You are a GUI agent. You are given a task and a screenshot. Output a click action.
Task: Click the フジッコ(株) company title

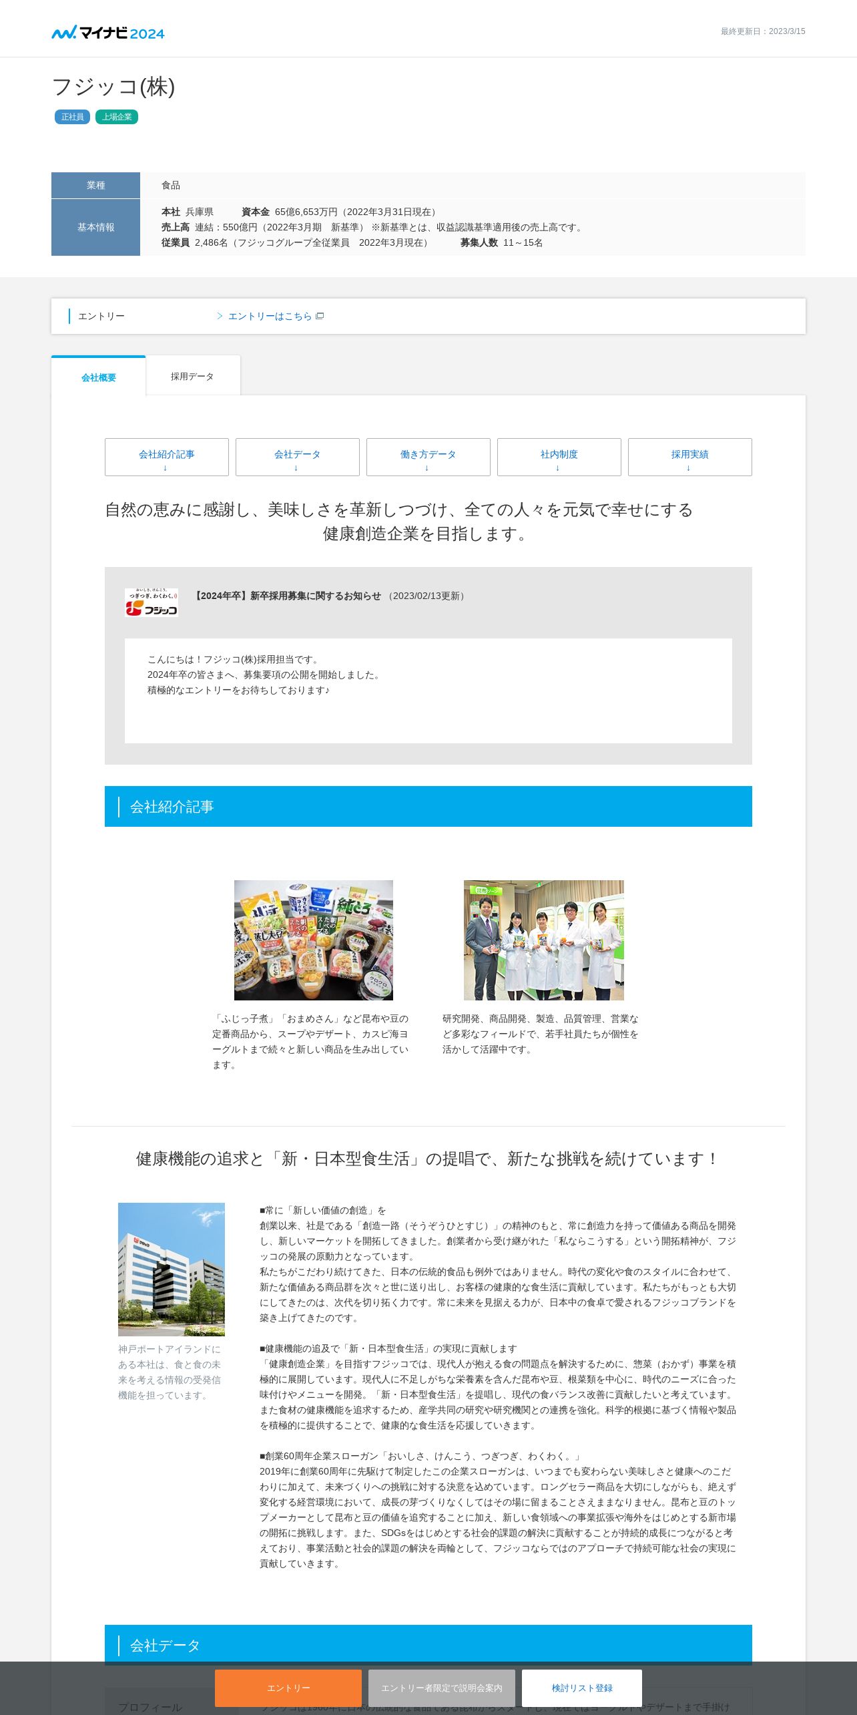point(113,87)
